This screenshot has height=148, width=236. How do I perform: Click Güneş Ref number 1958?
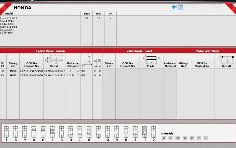click(13, 71)
